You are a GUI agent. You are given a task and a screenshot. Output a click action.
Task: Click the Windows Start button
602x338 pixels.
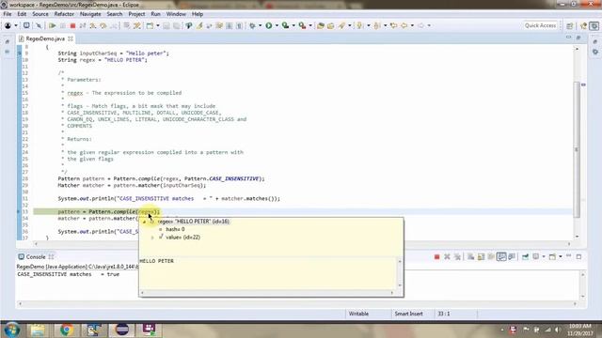click(11, 330)
